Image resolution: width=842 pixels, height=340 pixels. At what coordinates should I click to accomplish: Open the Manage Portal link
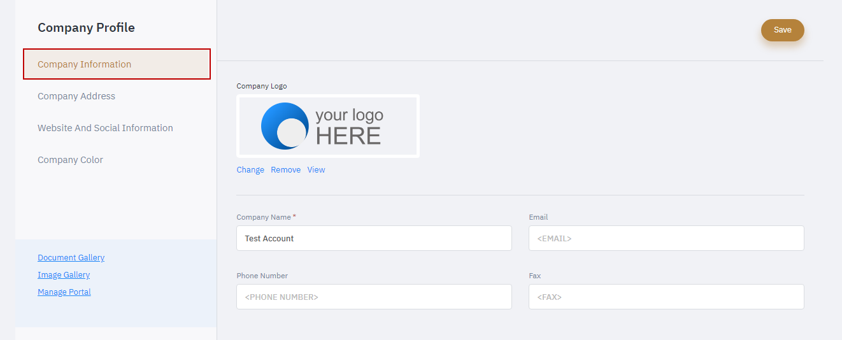tap(64, 292)
